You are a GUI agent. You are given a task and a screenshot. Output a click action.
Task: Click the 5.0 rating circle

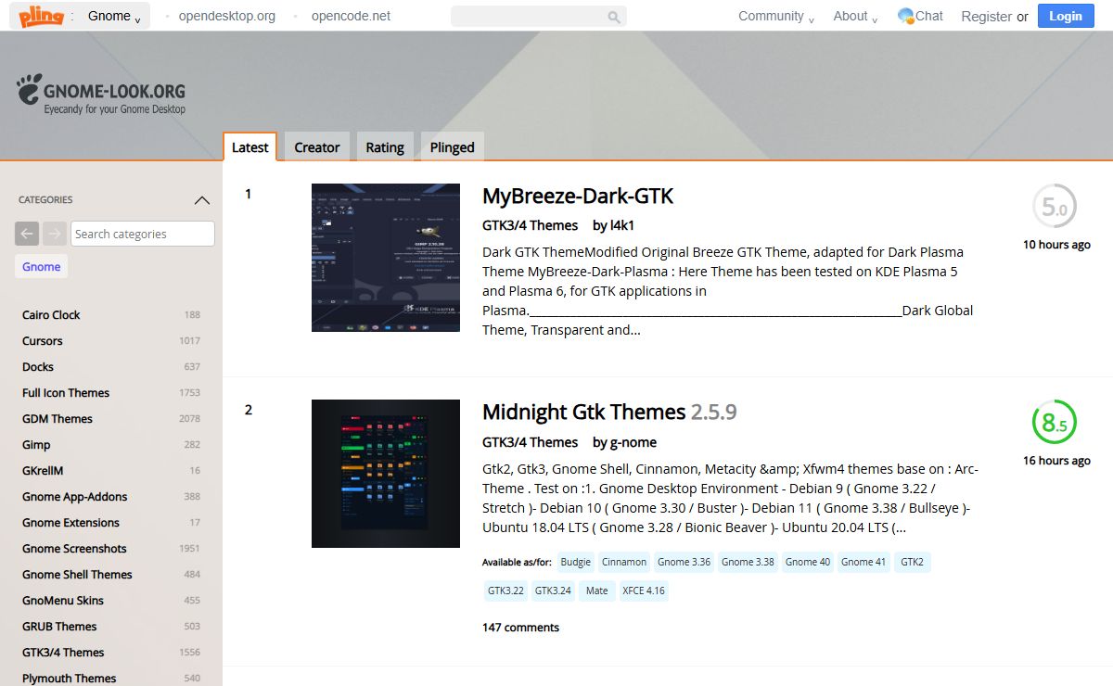(1055, 208)
